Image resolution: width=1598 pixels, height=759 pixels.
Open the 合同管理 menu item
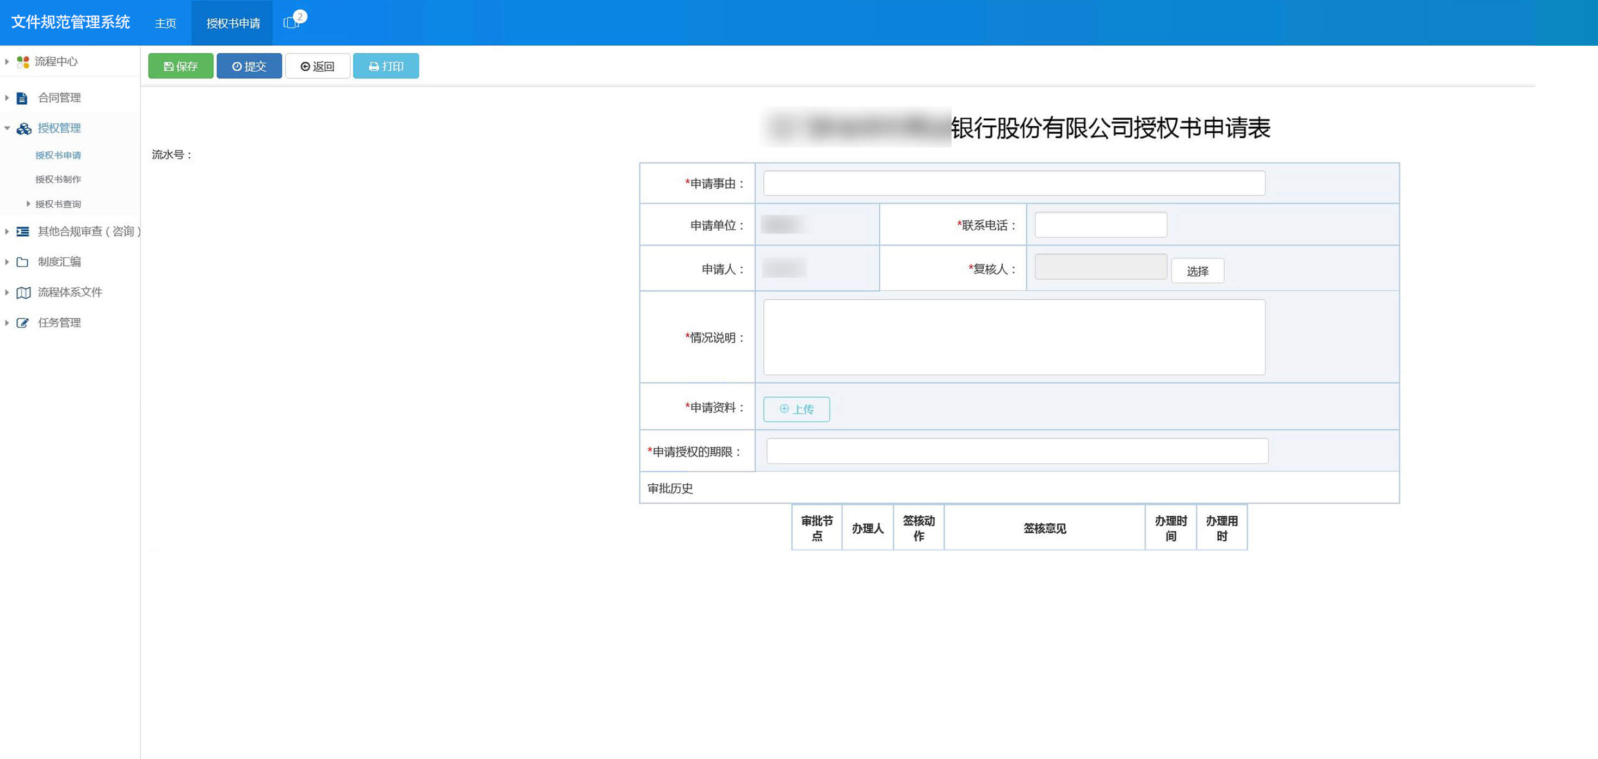coord(59,98)
